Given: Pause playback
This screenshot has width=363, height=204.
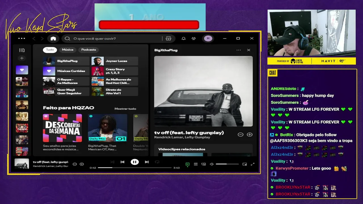Looking at the screenshot, I should click(x=135, y=162).
